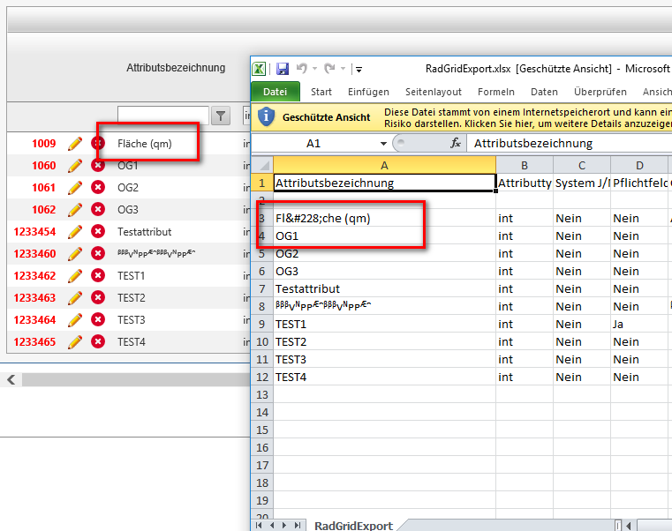672x531 pixels.
Task: Edit row 1062 with pencil icon
Action: [x=74, y=209]
